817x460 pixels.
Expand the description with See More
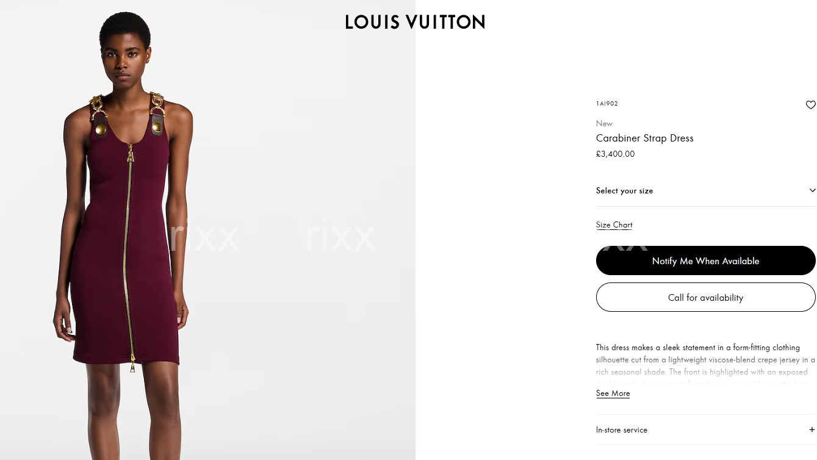(613, 394)
